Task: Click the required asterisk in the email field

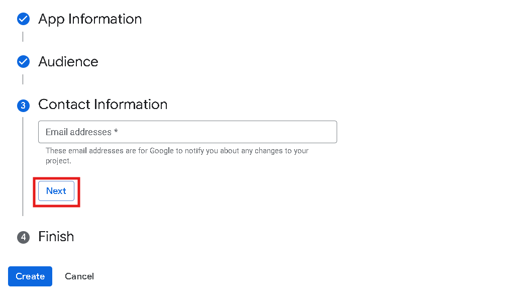Action: click(x=116, y=132)
